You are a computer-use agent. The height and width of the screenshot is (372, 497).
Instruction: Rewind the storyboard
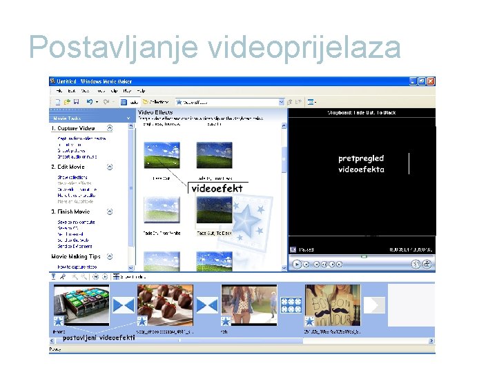point(95,277)
